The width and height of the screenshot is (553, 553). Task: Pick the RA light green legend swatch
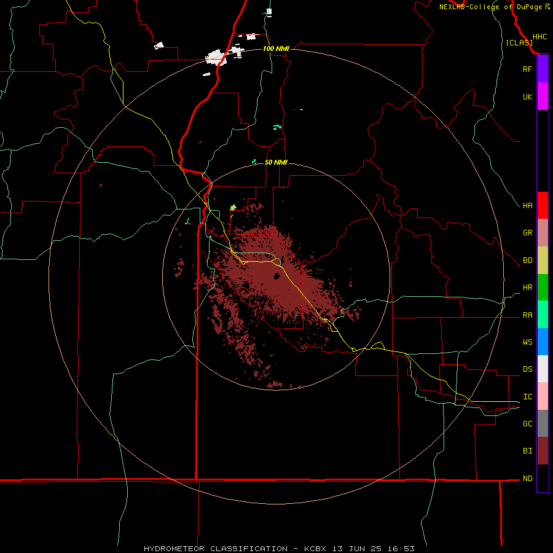pyautogui.click(x=543, y=315)
